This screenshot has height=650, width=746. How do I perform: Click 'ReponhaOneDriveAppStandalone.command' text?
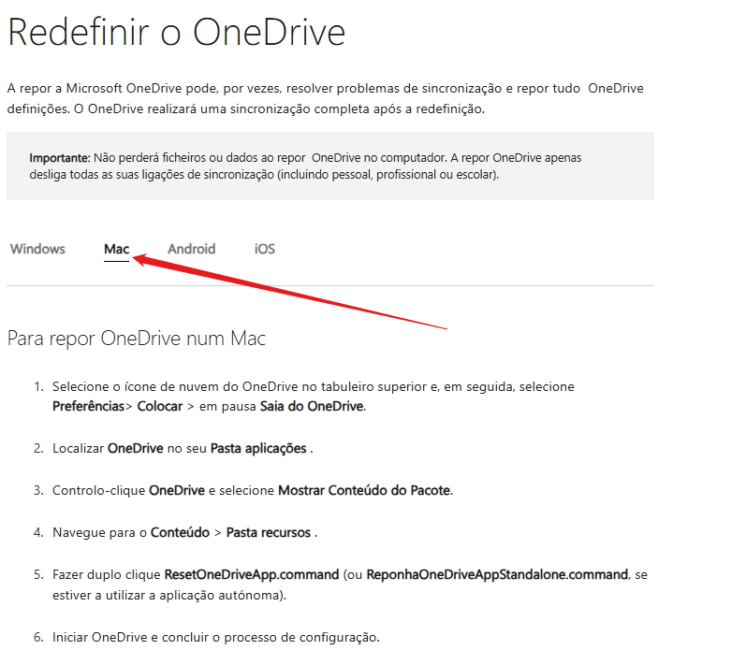[x=497, y=574]
